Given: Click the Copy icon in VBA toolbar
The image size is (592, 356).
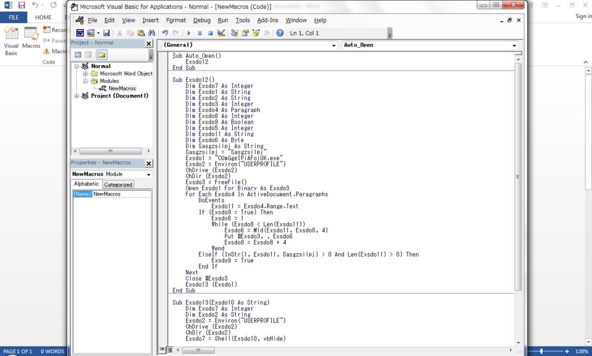Looking at the screenshot, I should click(x=130, y=33).
